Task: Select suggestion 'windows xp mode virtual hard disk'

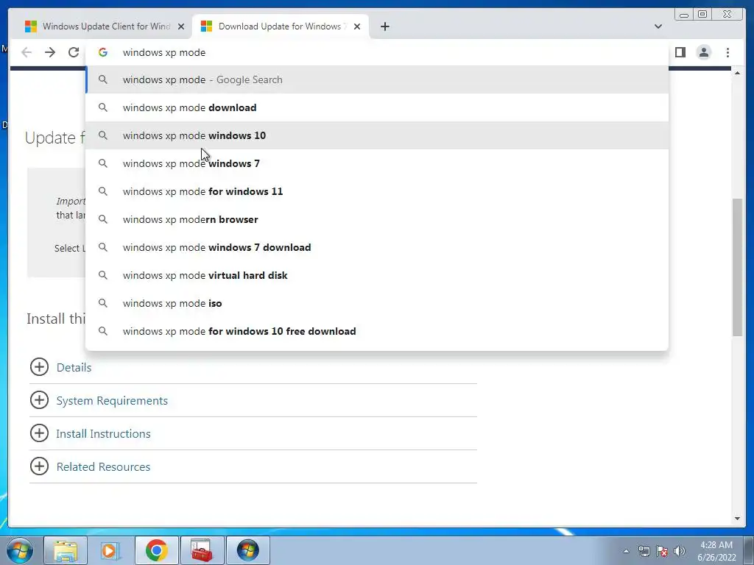Action: point(377,275)
